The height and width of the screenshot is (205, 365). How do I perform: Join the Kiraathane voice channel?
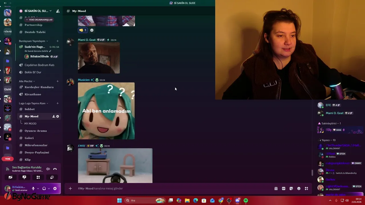[33, 95]
